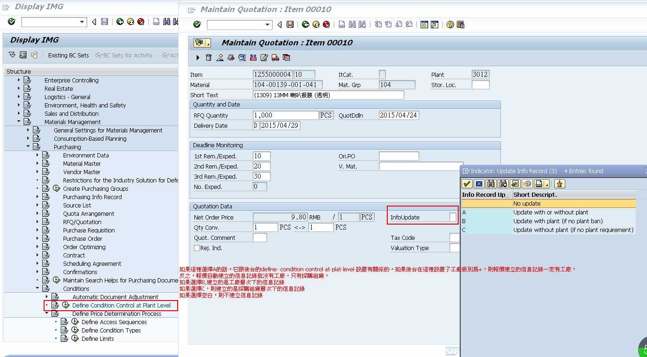Click the Stor. Loc. input field
647x357 pixels.
[x=480, y=85]
